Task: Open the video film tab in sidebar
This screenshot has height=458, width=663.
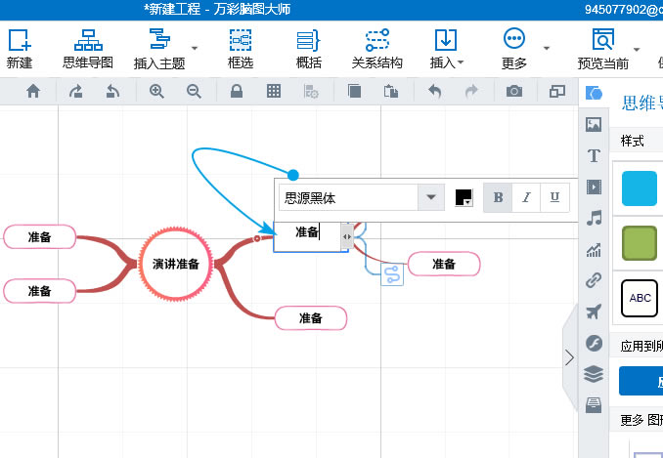Action: coord(594,187)
